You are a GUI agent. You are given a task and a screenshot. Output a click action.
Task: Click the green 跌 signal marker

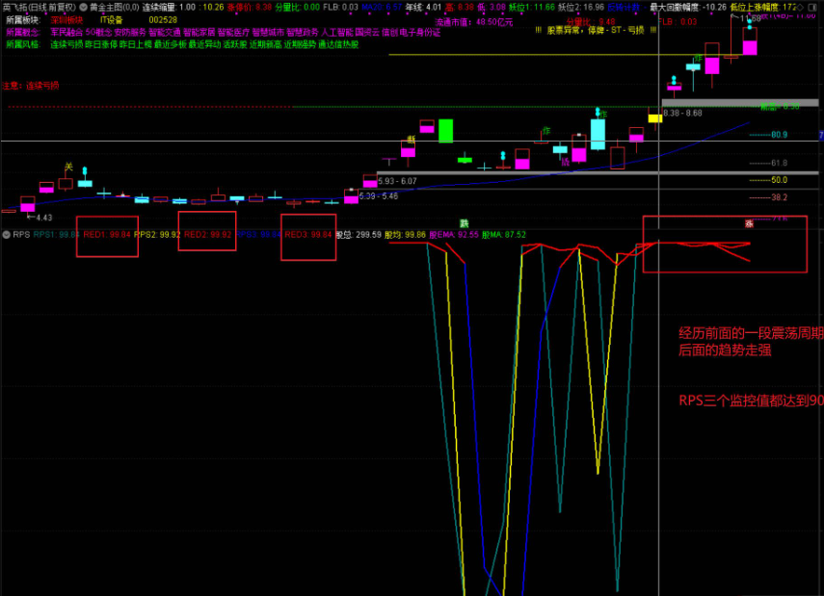[464, 223]
